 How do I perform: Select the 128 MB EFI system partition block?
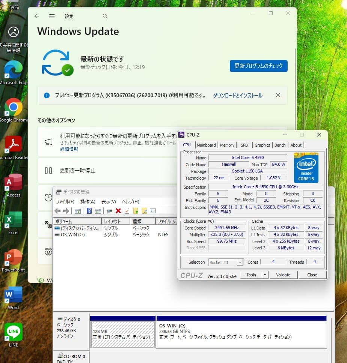(123, 332)
